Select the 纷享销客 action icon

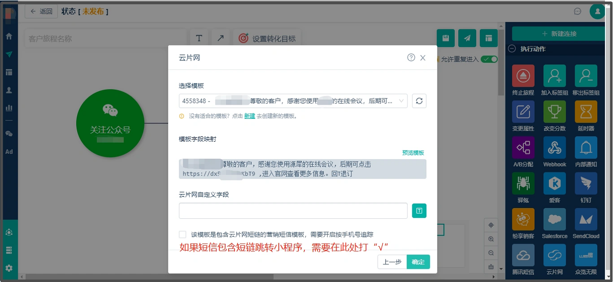[x=523, y=219]
